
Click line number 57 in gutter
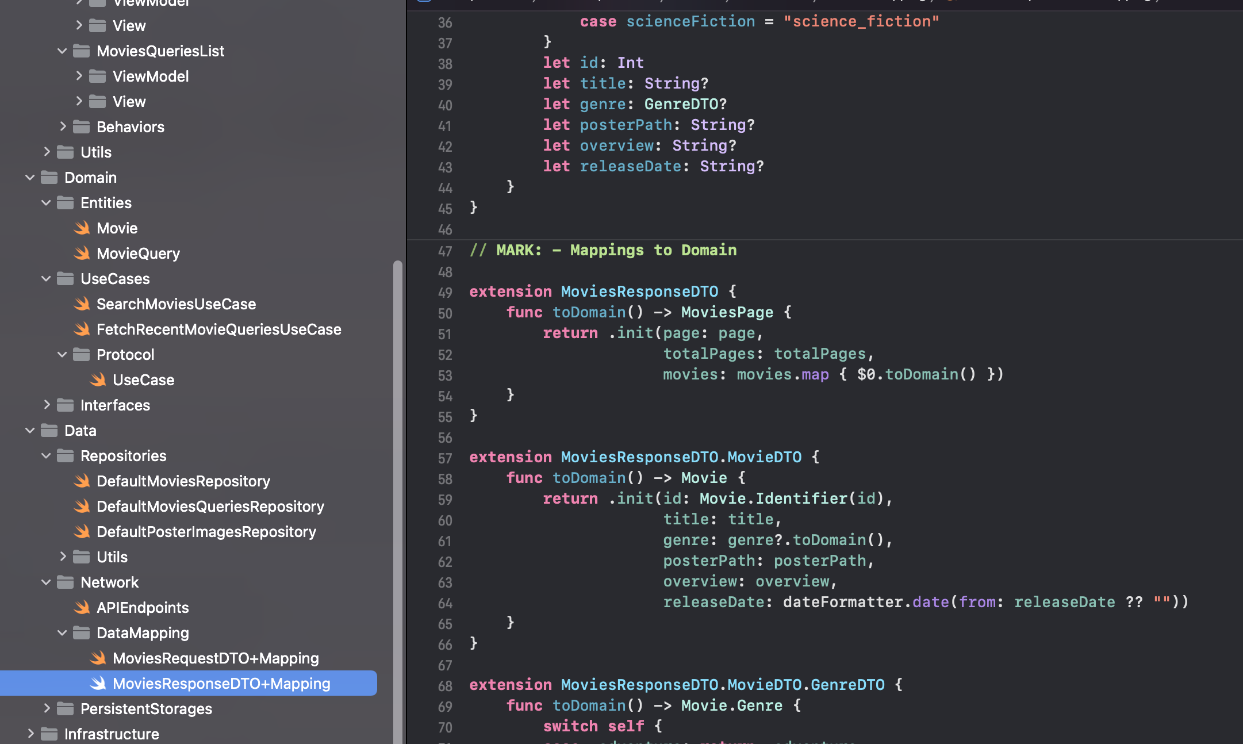[x=445, y=458]
